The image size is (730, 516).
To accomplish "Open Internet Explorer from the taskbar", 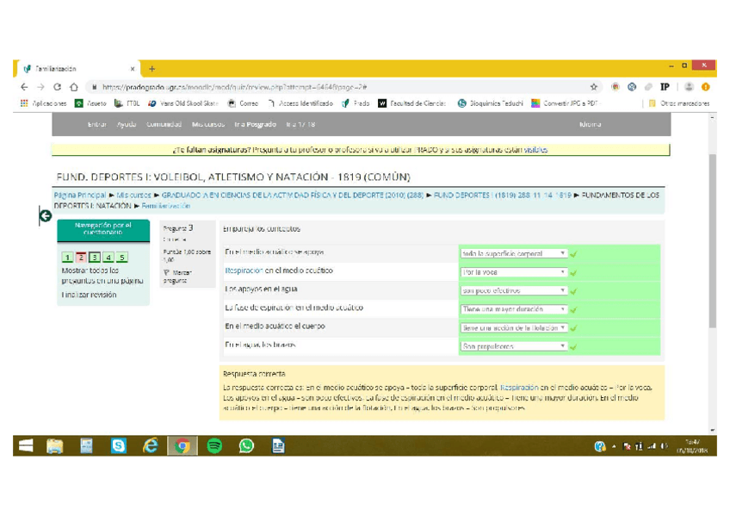I will [x=150, y=445].
